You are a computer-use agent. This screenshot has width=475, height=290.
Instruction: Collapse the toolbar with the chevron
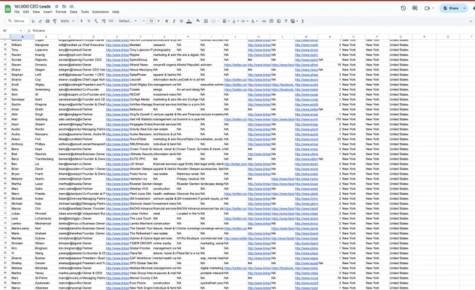471,21
